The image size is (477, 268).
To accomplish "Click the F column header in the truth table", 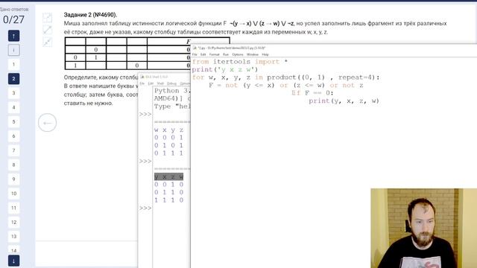I will [188, 42].
